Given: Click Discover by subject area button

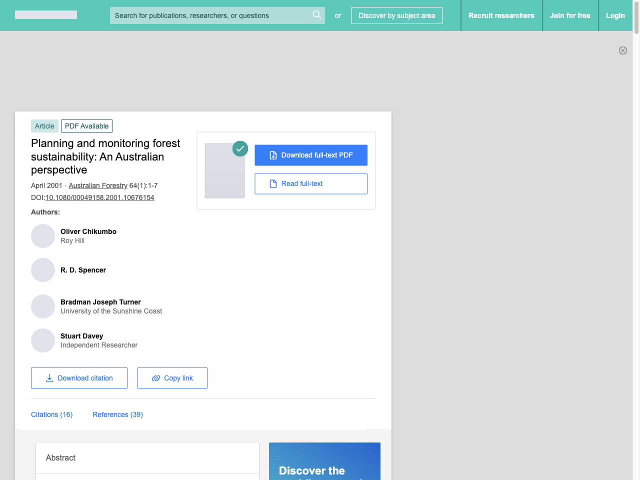Looking at the screenshot, I should click(x=397, y=15).
